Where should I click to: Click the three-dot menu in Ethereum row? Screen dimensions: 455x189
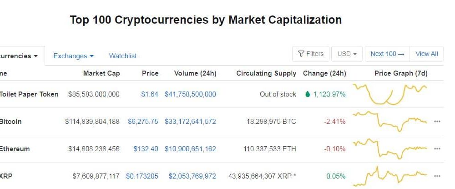pos(437,149)
